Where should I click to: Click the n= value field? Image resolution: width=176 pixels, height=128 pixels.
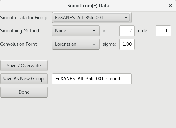[127, 31]
